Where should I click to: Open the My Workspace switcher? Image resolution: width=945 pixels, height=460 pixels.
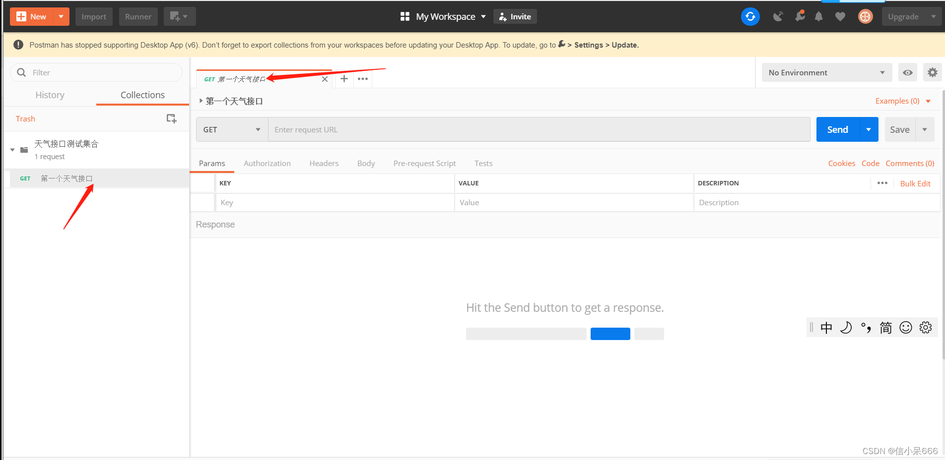[443, 16]
